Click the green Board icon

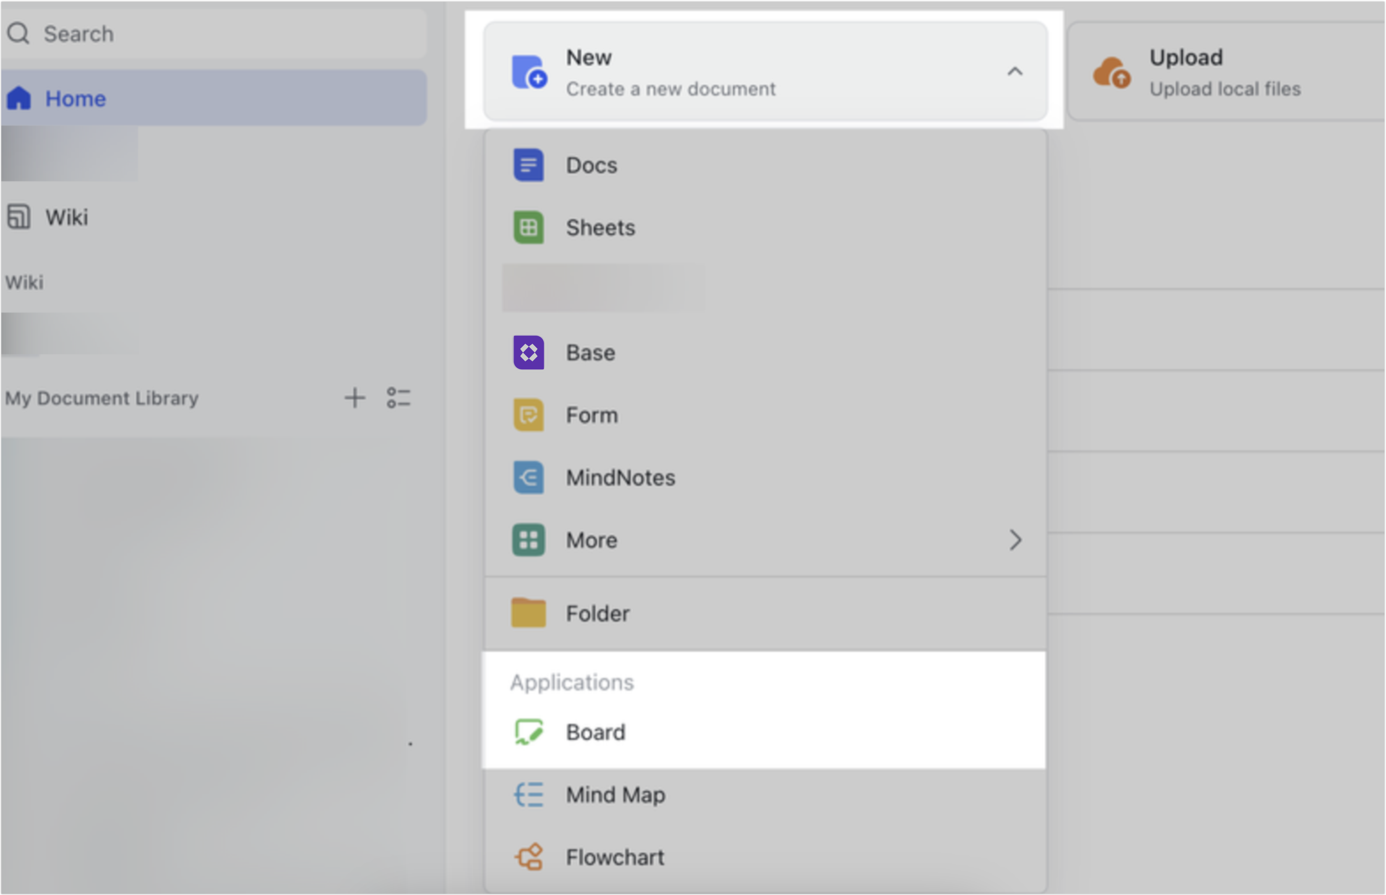click(x=529, y=732)
